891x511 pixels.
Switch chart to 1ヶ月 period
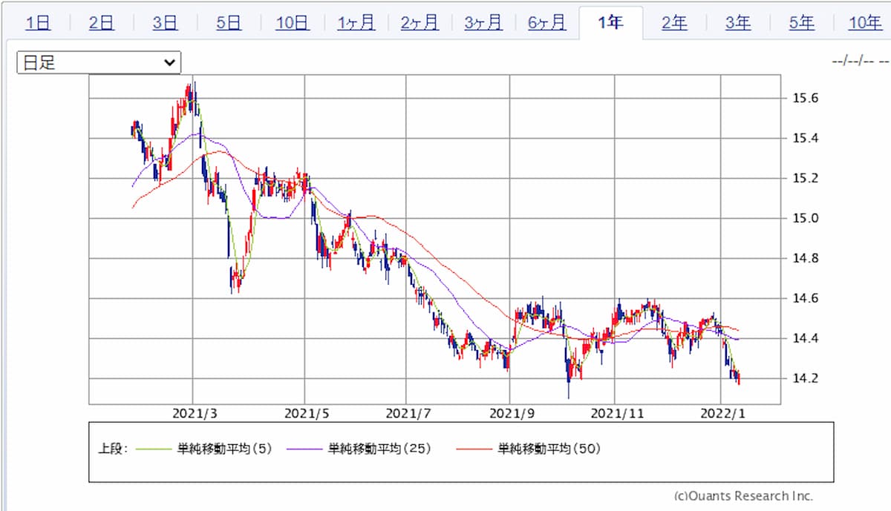coord(356,23)
